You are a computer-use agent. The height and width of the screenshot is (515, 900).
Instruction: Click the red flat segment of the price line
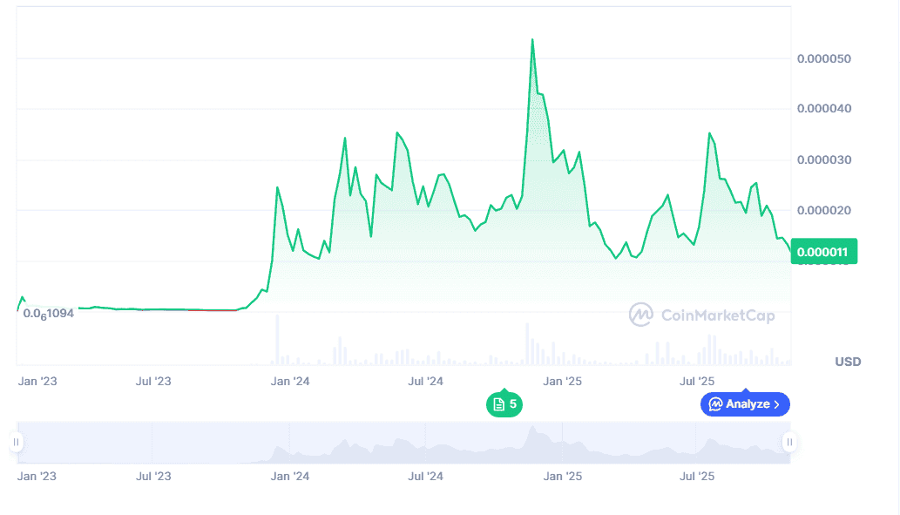click(212, 309)
